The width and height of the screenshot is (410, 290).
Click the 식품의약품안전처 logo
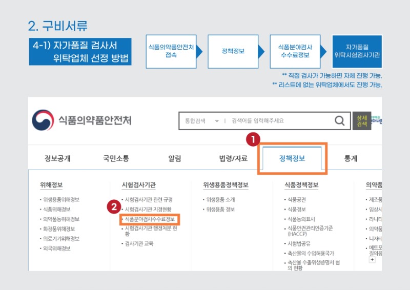pyautogui.click(x=82, y=120)
